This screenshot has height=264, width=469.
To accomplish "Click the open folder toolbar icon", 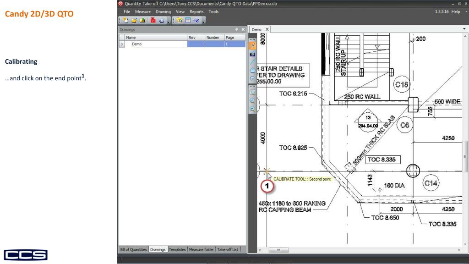I will 134,20.
